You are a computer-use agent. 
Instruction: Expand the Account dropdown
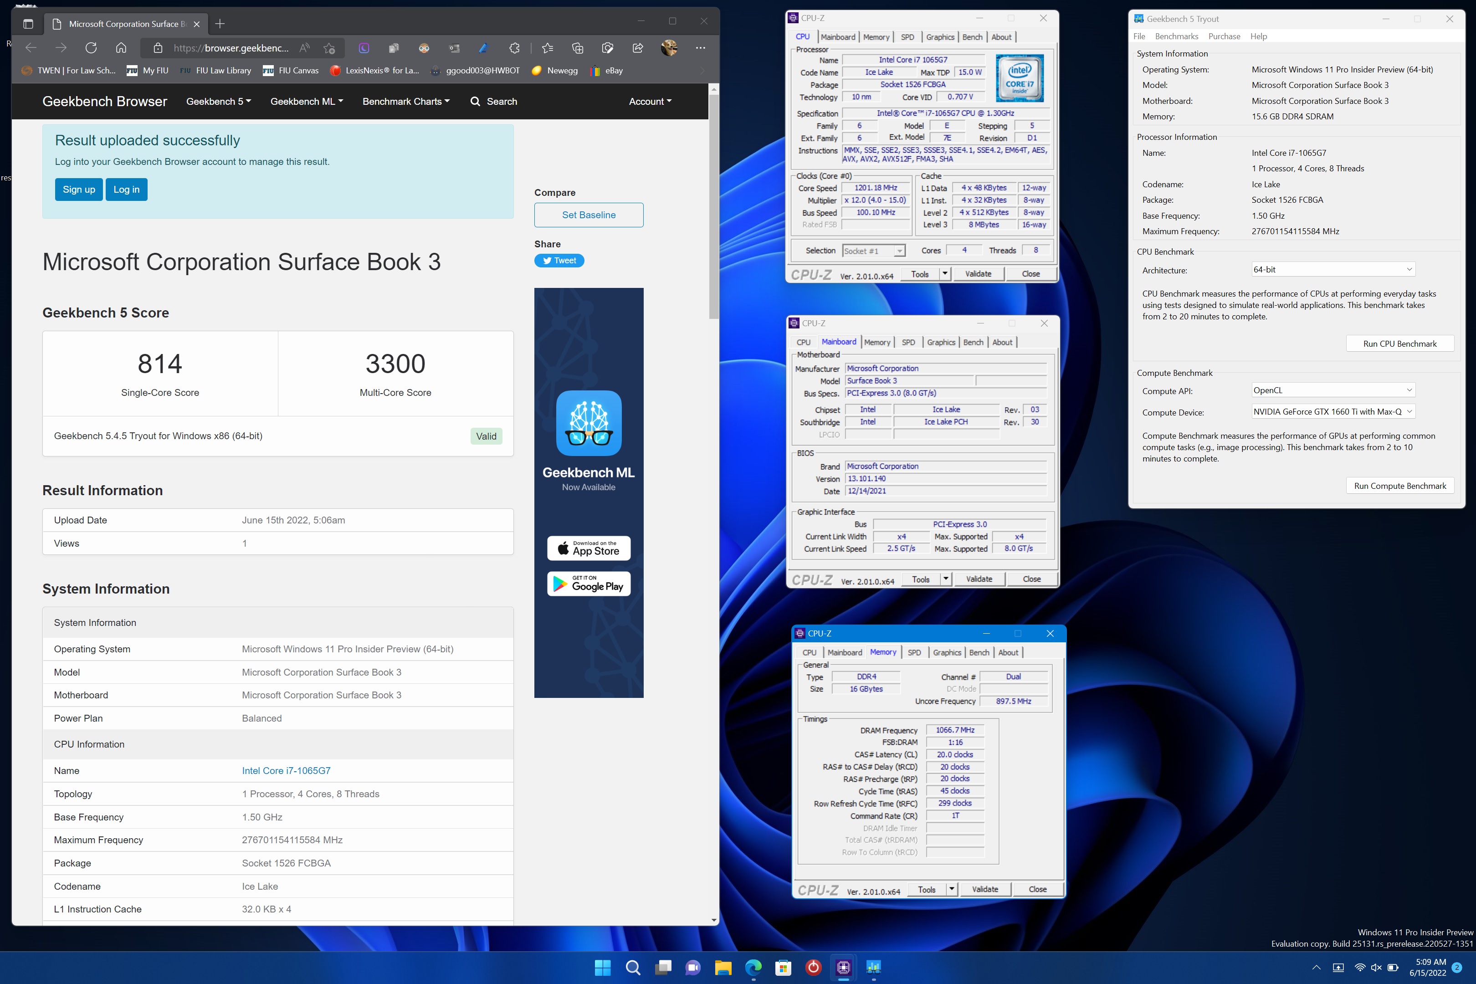click(x=650, y=101)
